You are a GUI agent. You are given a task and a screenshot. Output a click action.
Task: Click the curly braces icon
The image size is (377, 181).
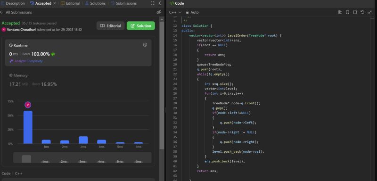[355, 12]
